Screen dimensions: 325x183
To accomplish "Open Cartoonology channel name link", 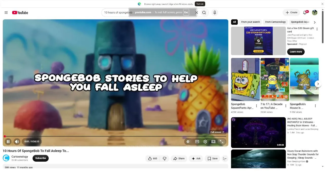I will pos(20,157).
